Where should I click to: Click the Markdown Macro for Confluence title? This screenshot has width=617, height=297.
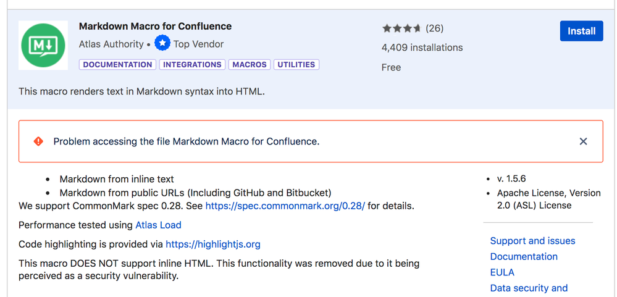[155, 27]
